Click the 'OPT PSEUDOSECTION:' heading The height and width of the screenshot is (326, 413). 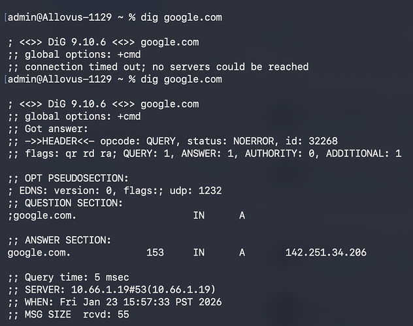[68, 178]
